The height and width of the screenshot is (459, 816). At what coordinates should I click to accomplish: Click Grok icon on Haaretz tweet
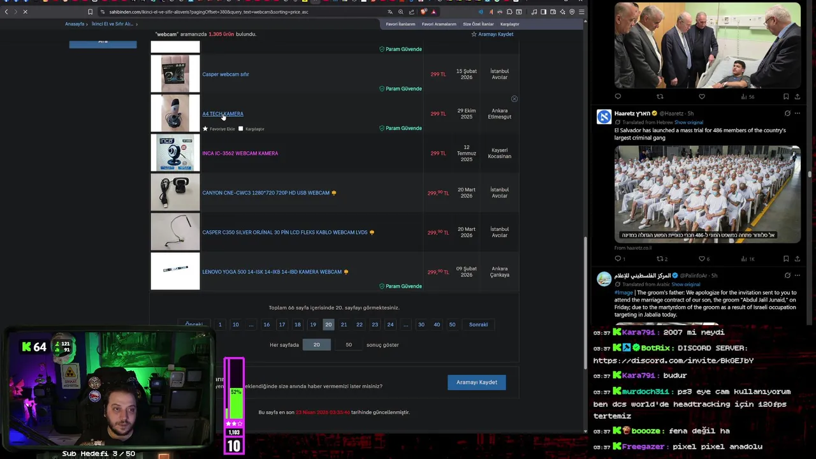pos(787,113)
